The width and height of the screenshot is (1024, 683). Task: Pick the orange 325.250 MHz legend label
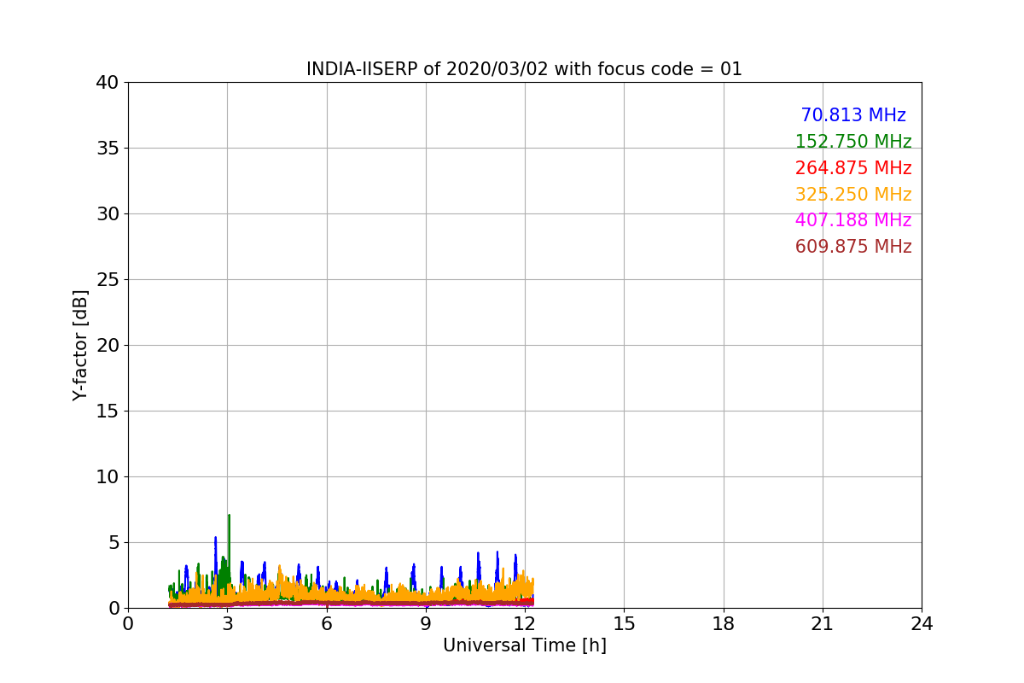click(852, 195)
